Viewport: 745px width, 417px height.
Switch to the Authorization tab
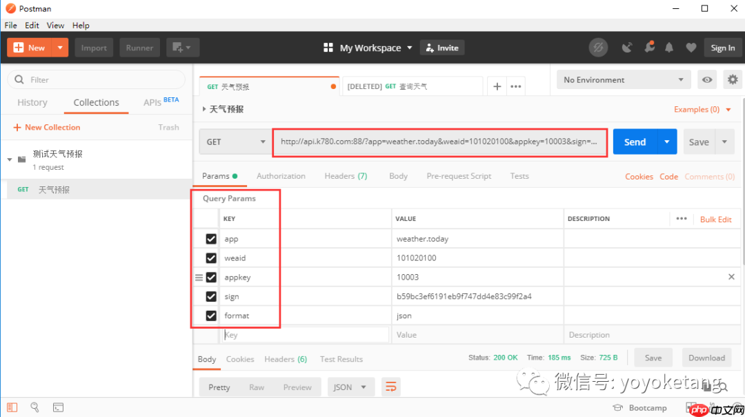pyautogui.click(x=281, y=176)
